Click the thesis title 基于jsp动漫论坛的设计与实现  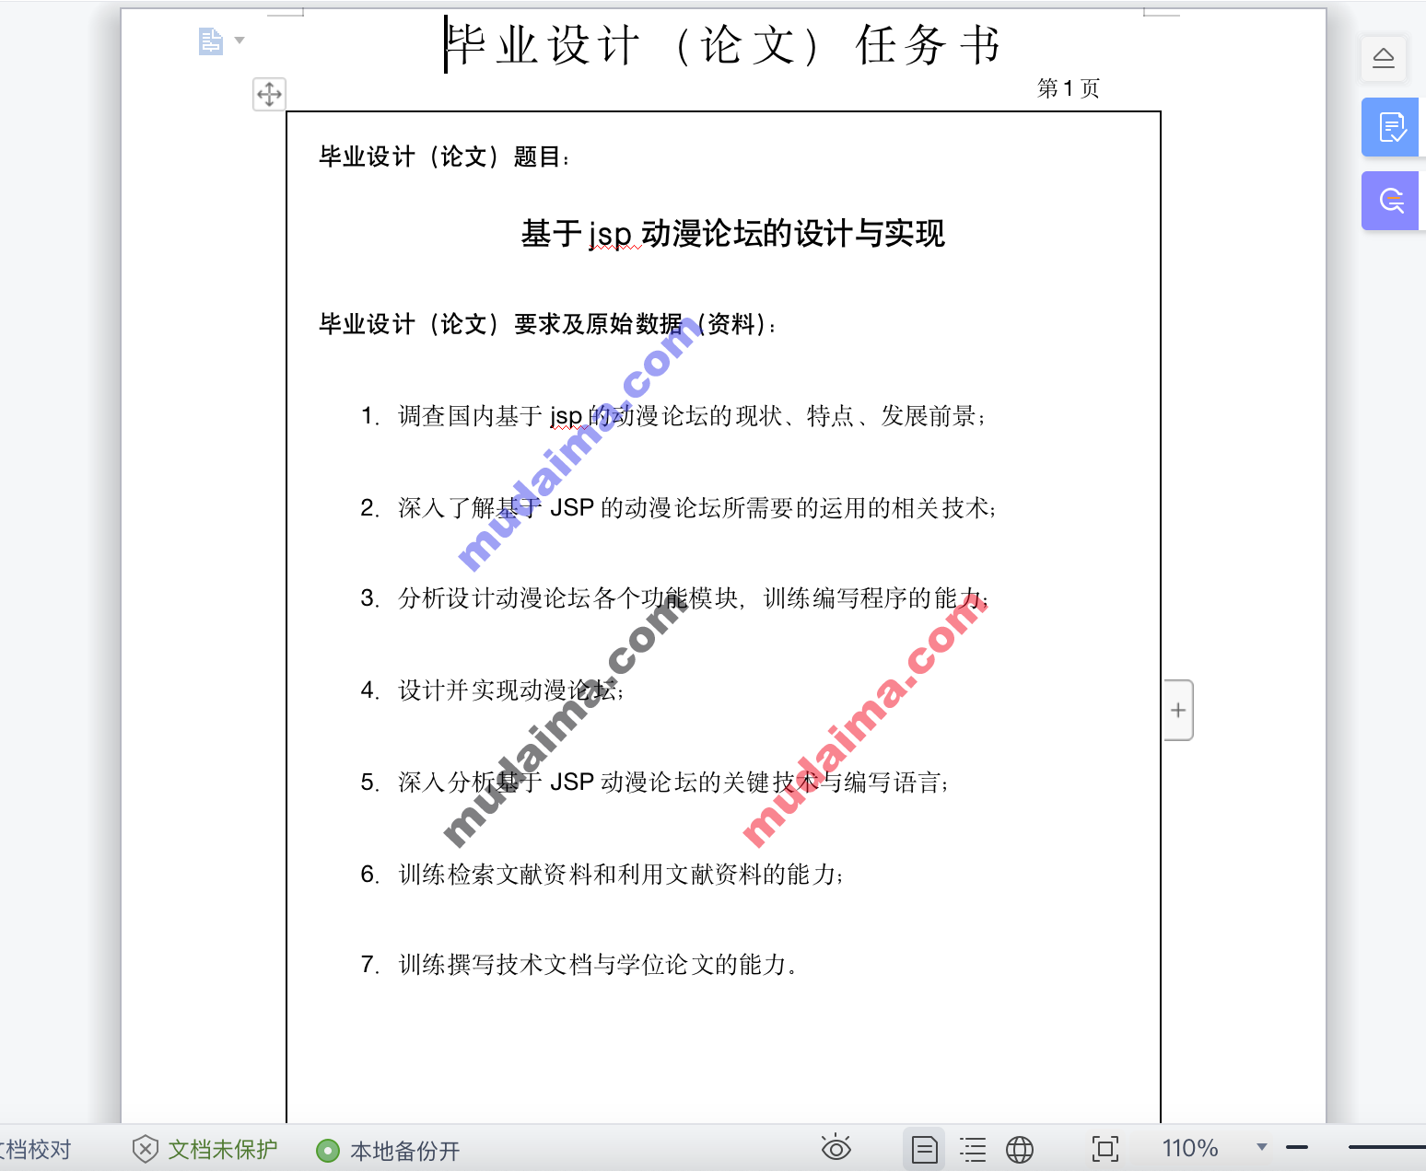[x=732, y=233]
